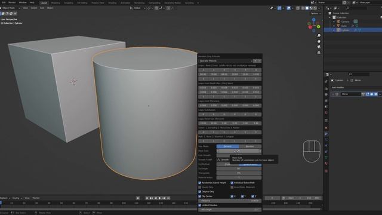Open the Render properties tab icon
Screen dimensions: 382x215
[x=326, y=89]
